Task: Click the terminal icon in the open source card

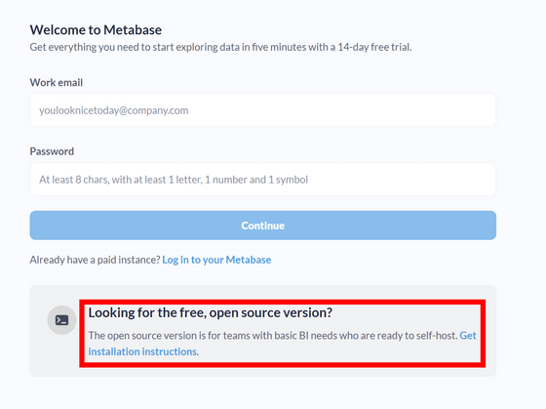Action: 61,320
